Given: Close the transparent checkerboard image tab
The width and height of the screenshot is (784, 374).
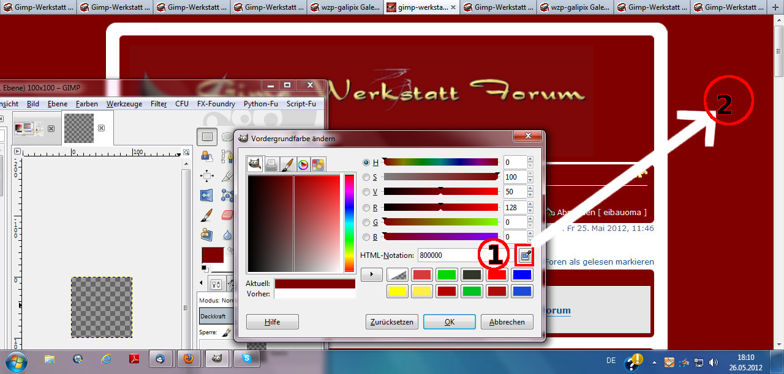Looking at the screenshot, I should tap(102, 128).
